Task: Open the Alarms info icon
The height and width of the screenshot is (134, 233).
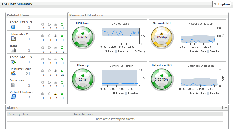Action: (222, 107)
